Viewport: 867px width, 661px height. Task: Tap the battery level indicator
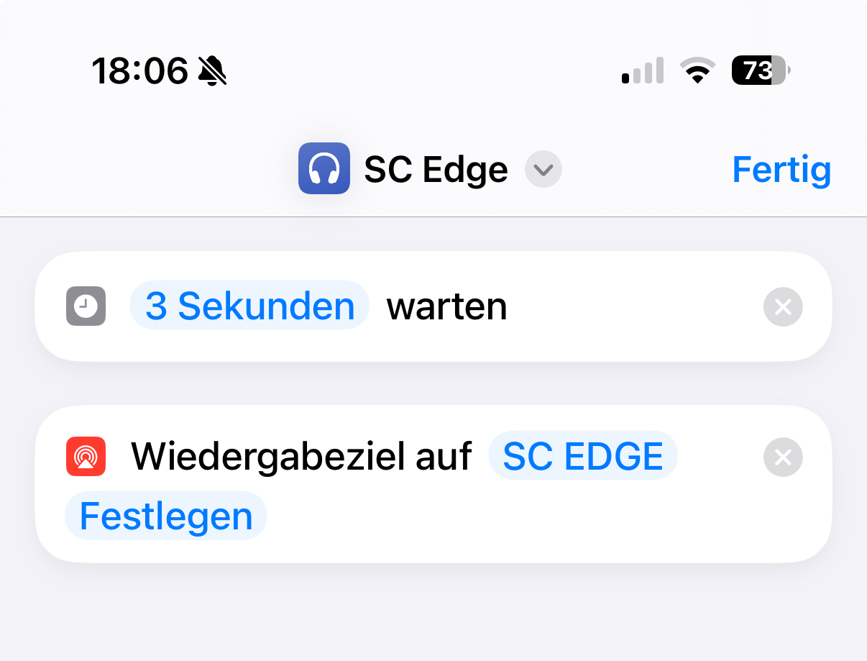(761, 70)
